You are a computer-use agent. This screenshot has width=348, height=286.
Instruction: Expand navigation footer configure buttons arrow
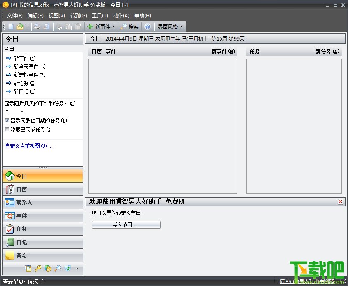tap(77, 268)
